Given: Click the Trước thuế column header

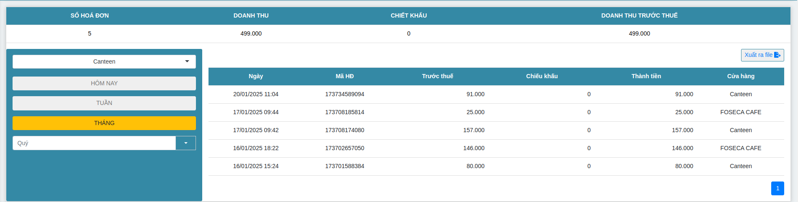Looking at the screenshot, I should pyautogui.click(x=438, y=76).
